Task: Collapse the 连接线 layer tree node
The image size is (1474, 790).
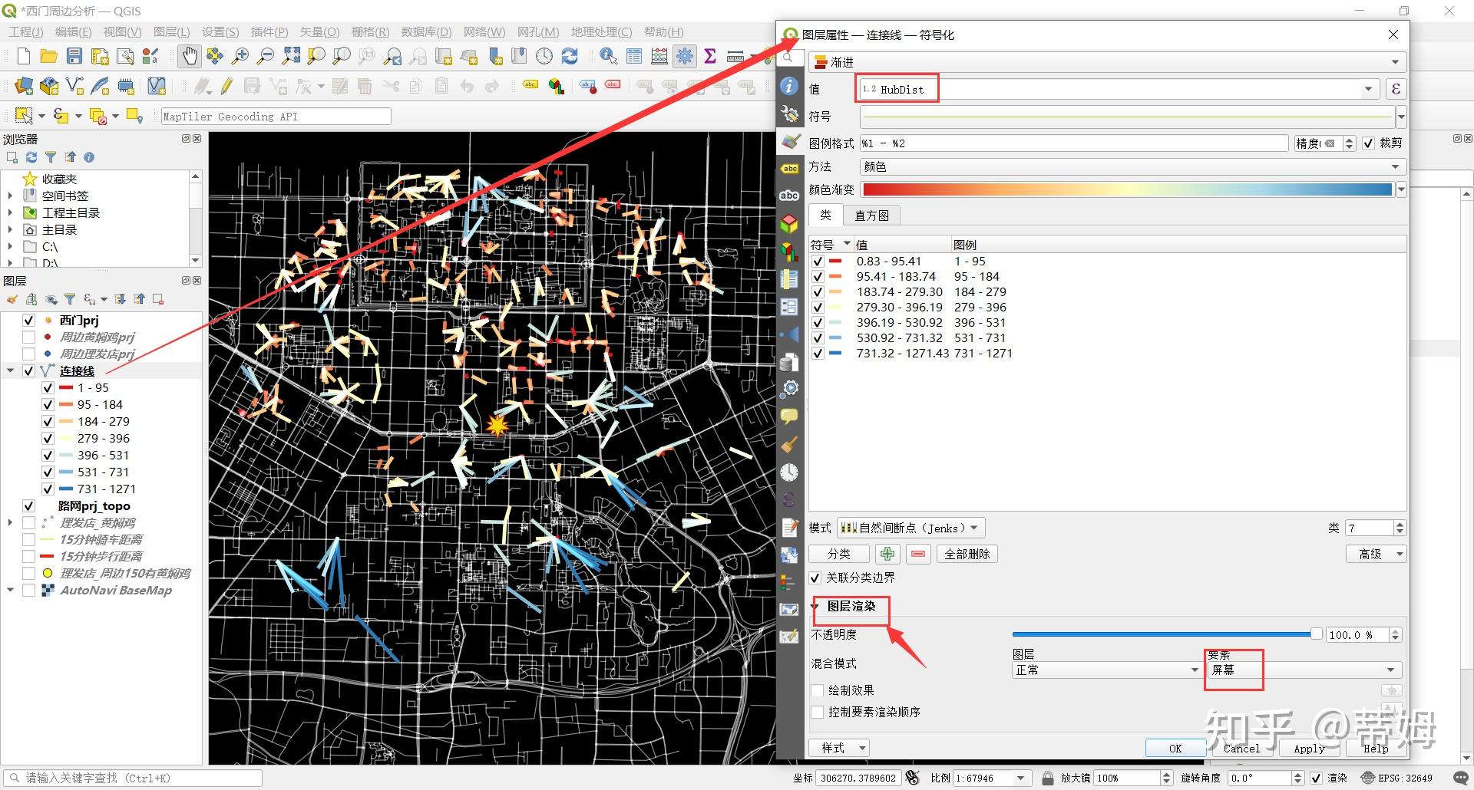Action: coord(11,371)
